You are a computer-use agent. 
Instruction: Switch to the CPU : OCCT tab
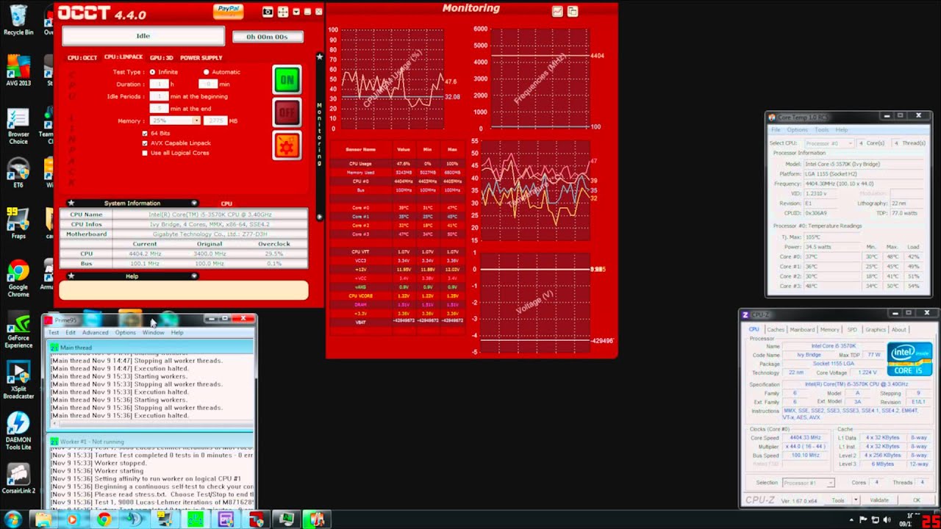[82, 57]
